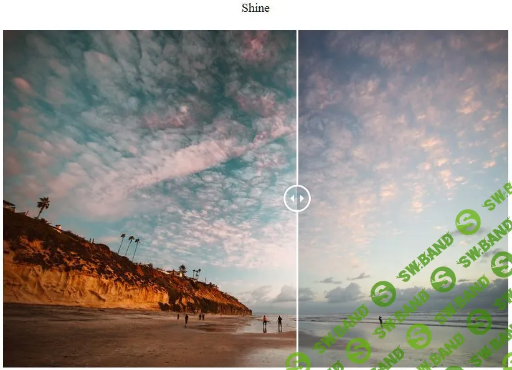Click the lone person wading on the right side

[381, 321]
